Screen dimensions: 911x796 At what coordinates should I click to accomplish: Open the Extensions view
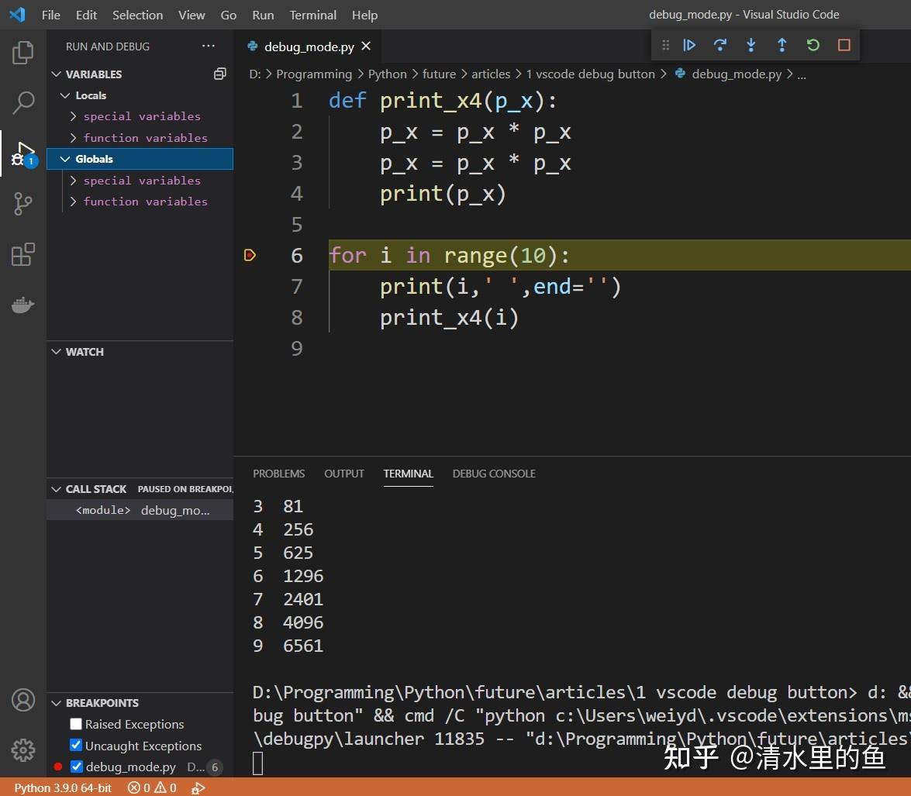pos(22,254)
